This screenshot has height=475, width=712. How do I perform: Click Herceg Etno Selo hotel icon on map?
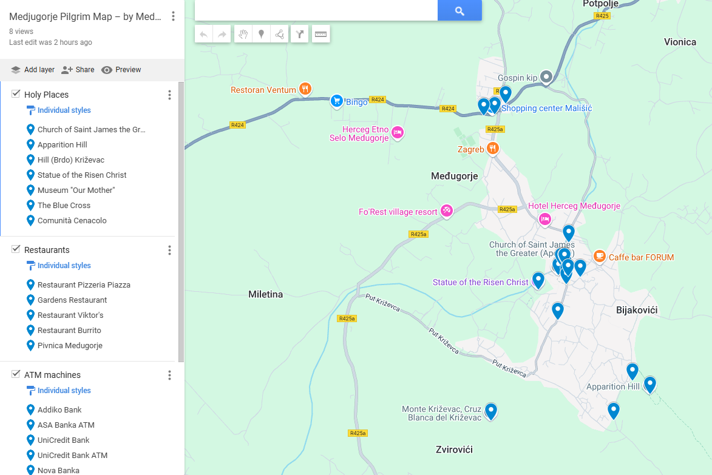coord(398,133)
